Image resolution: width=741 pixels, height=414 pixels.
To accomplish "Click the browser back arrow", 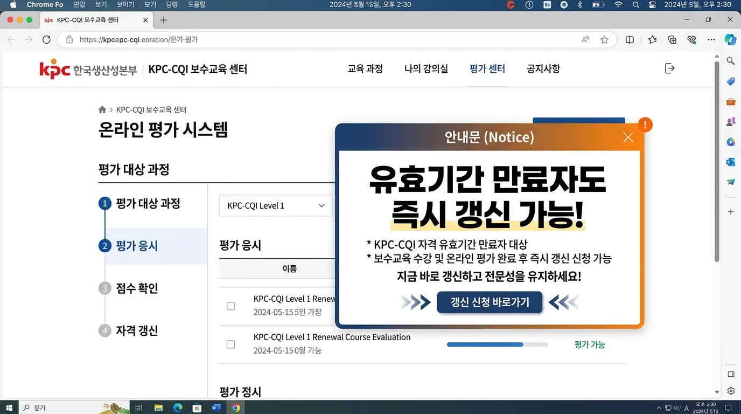I will 11,39.
